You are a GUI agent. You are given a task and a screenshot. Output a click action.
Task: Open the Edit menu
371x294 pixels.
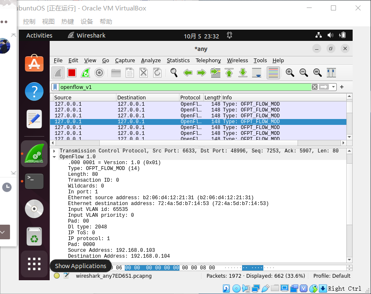[73, 61]
